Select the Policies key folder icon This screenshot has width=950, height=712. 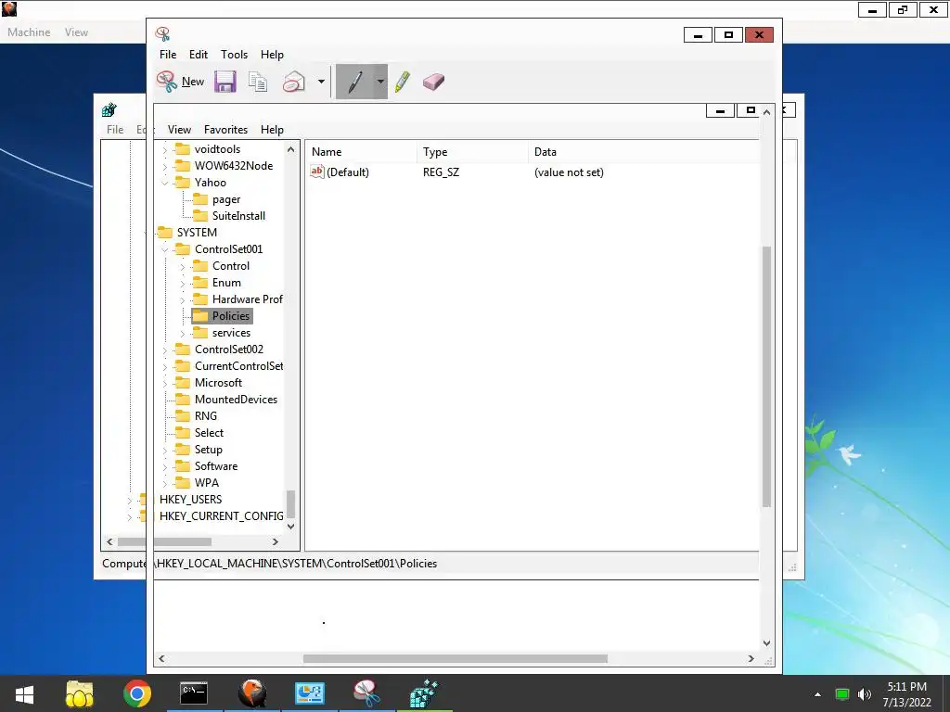200,316
